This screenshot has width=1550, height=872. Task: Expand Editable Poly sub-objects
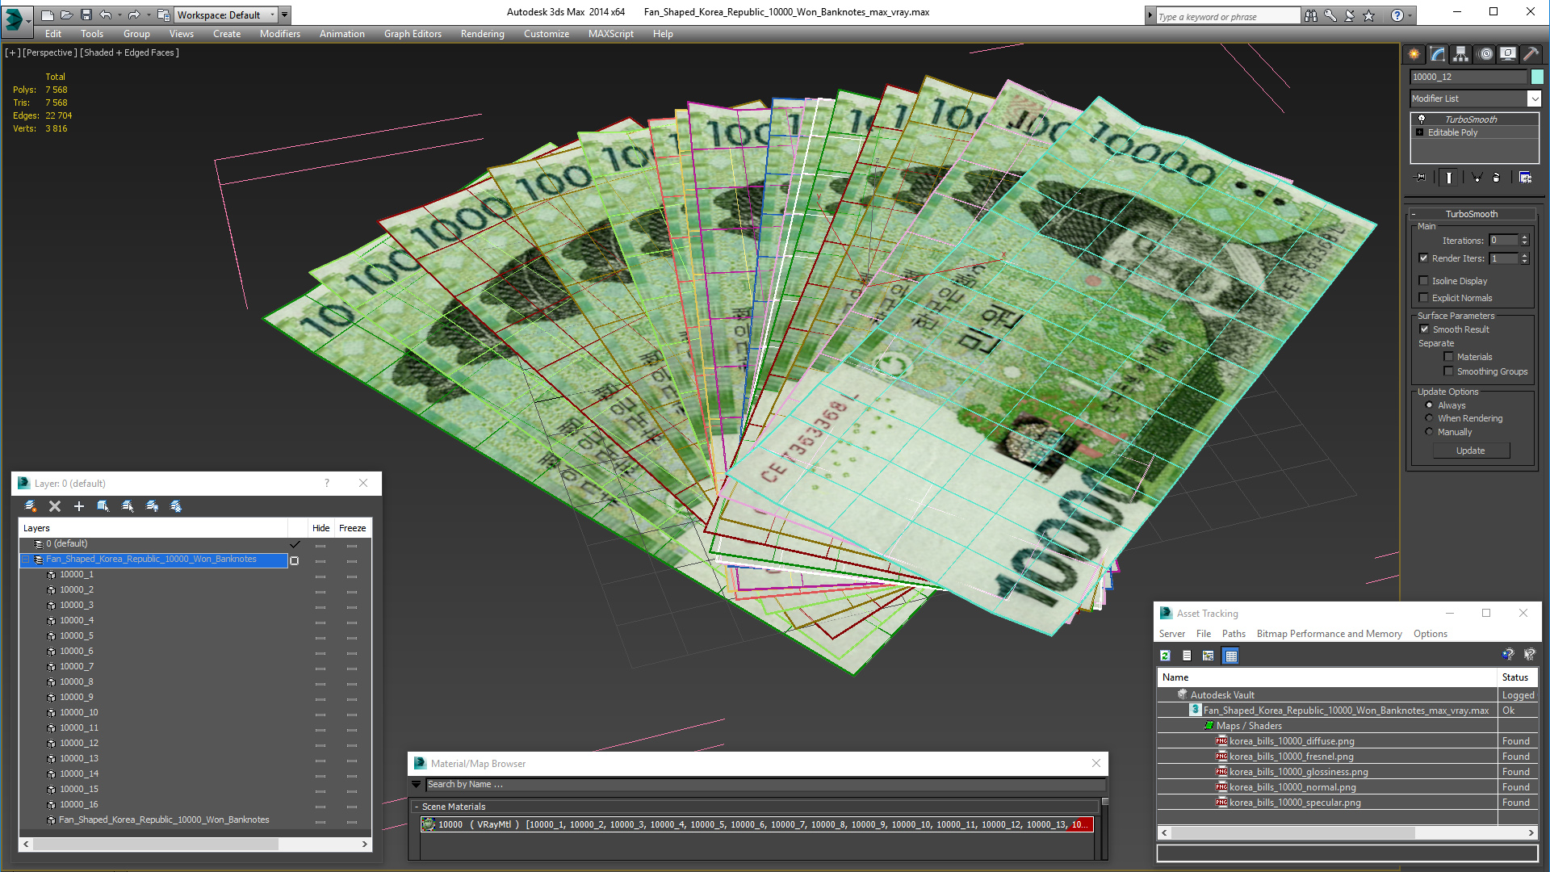tap(1420, 132)
